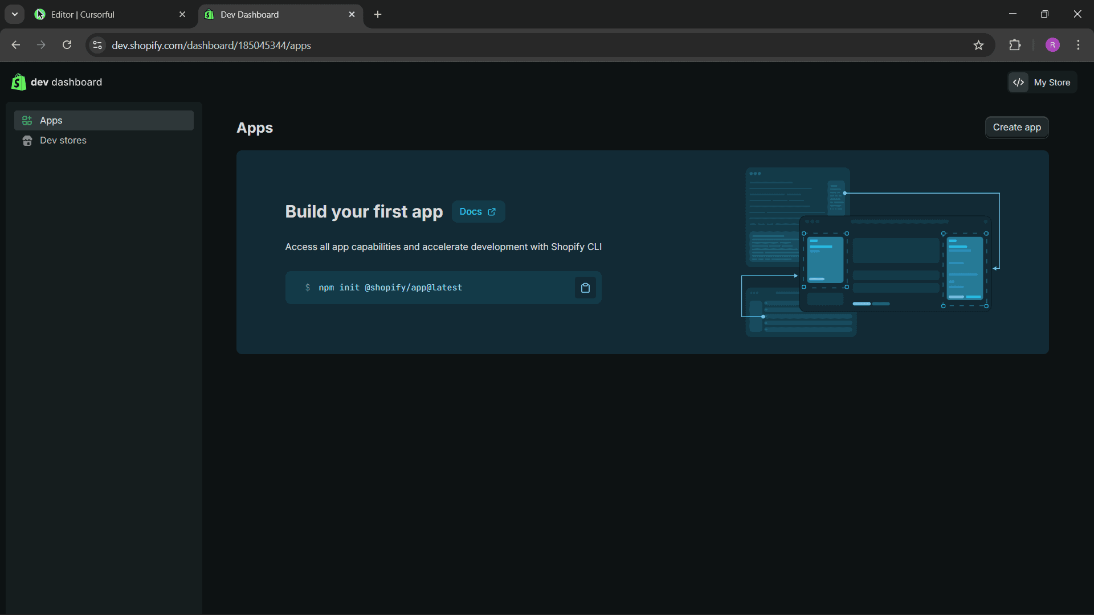Open the browser extensions puzzle icon
The image size is (1094, 615).
click(1015, 46)
